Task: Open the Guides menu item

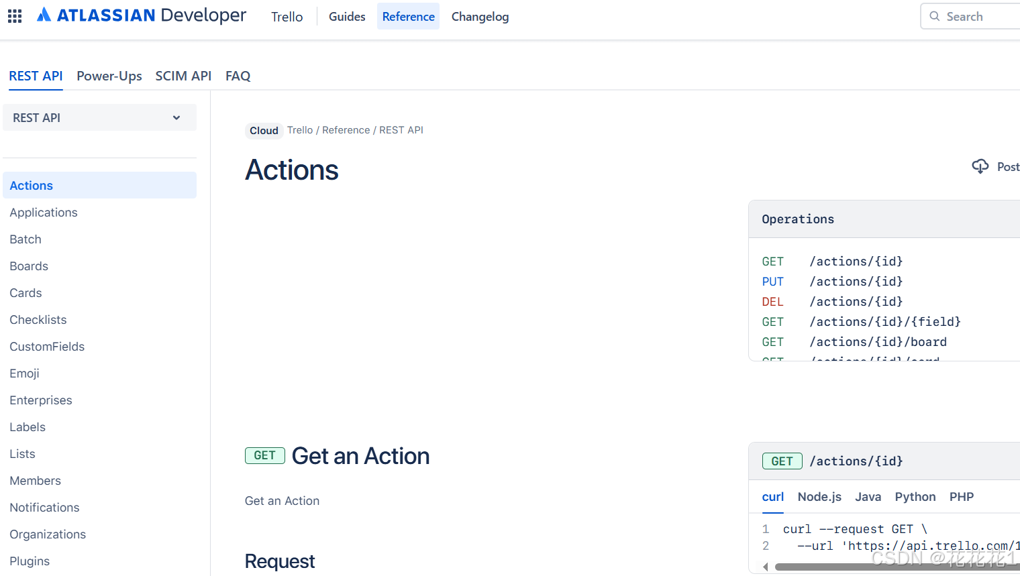Action: (x=347, y=17)
